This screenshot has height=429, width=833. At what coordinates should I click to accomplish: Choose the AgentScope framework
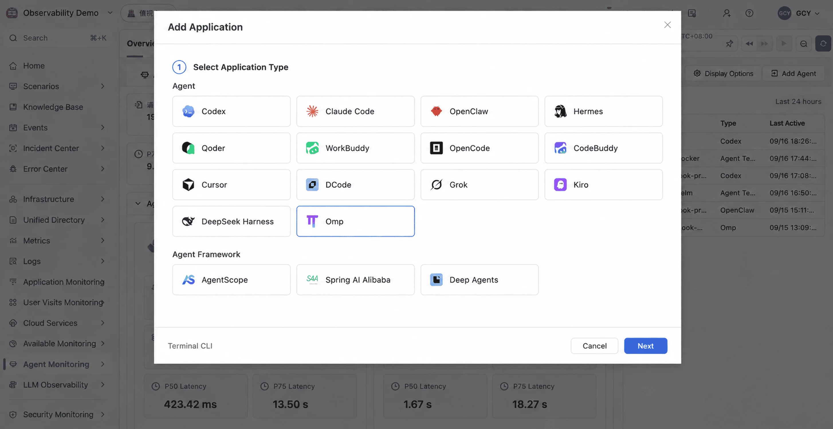pyautogui.click(x=231, y=279)
